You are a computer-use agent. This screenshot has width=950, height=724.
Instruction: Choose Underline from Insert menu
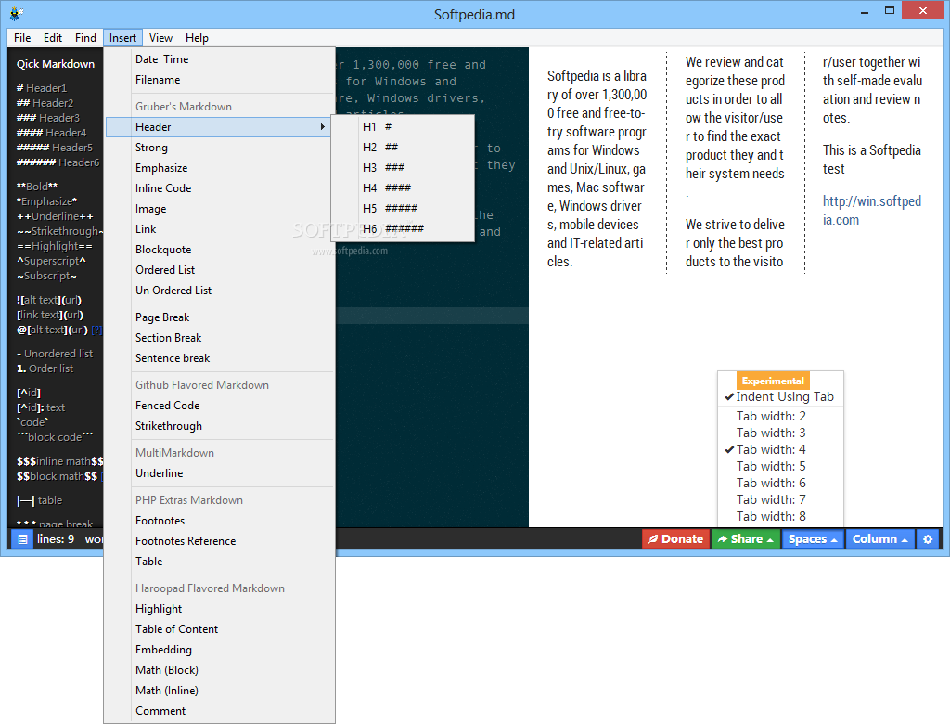219,473
